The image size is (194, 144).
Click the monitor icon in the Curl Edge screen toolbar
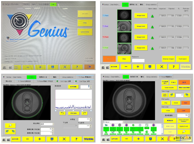point(52,139)
